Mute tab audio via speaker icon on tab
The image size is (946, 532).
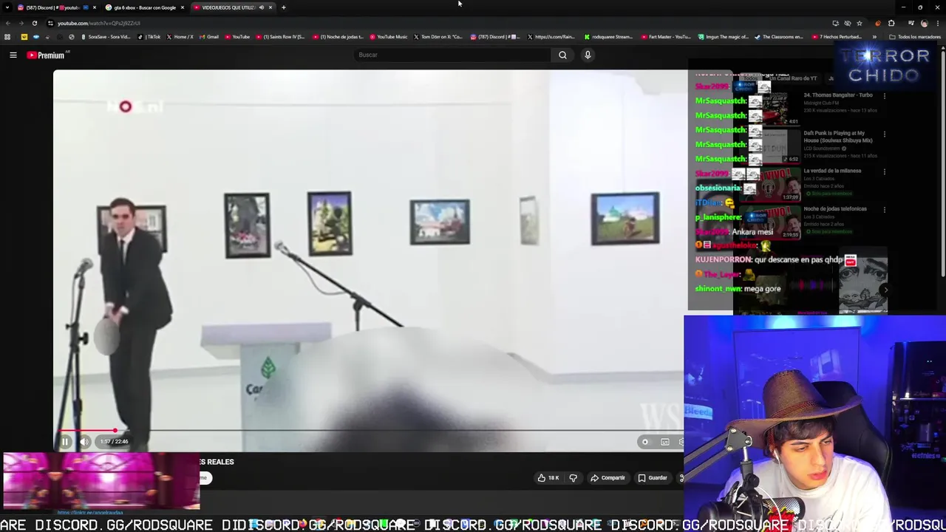click(x=261, y=7)
